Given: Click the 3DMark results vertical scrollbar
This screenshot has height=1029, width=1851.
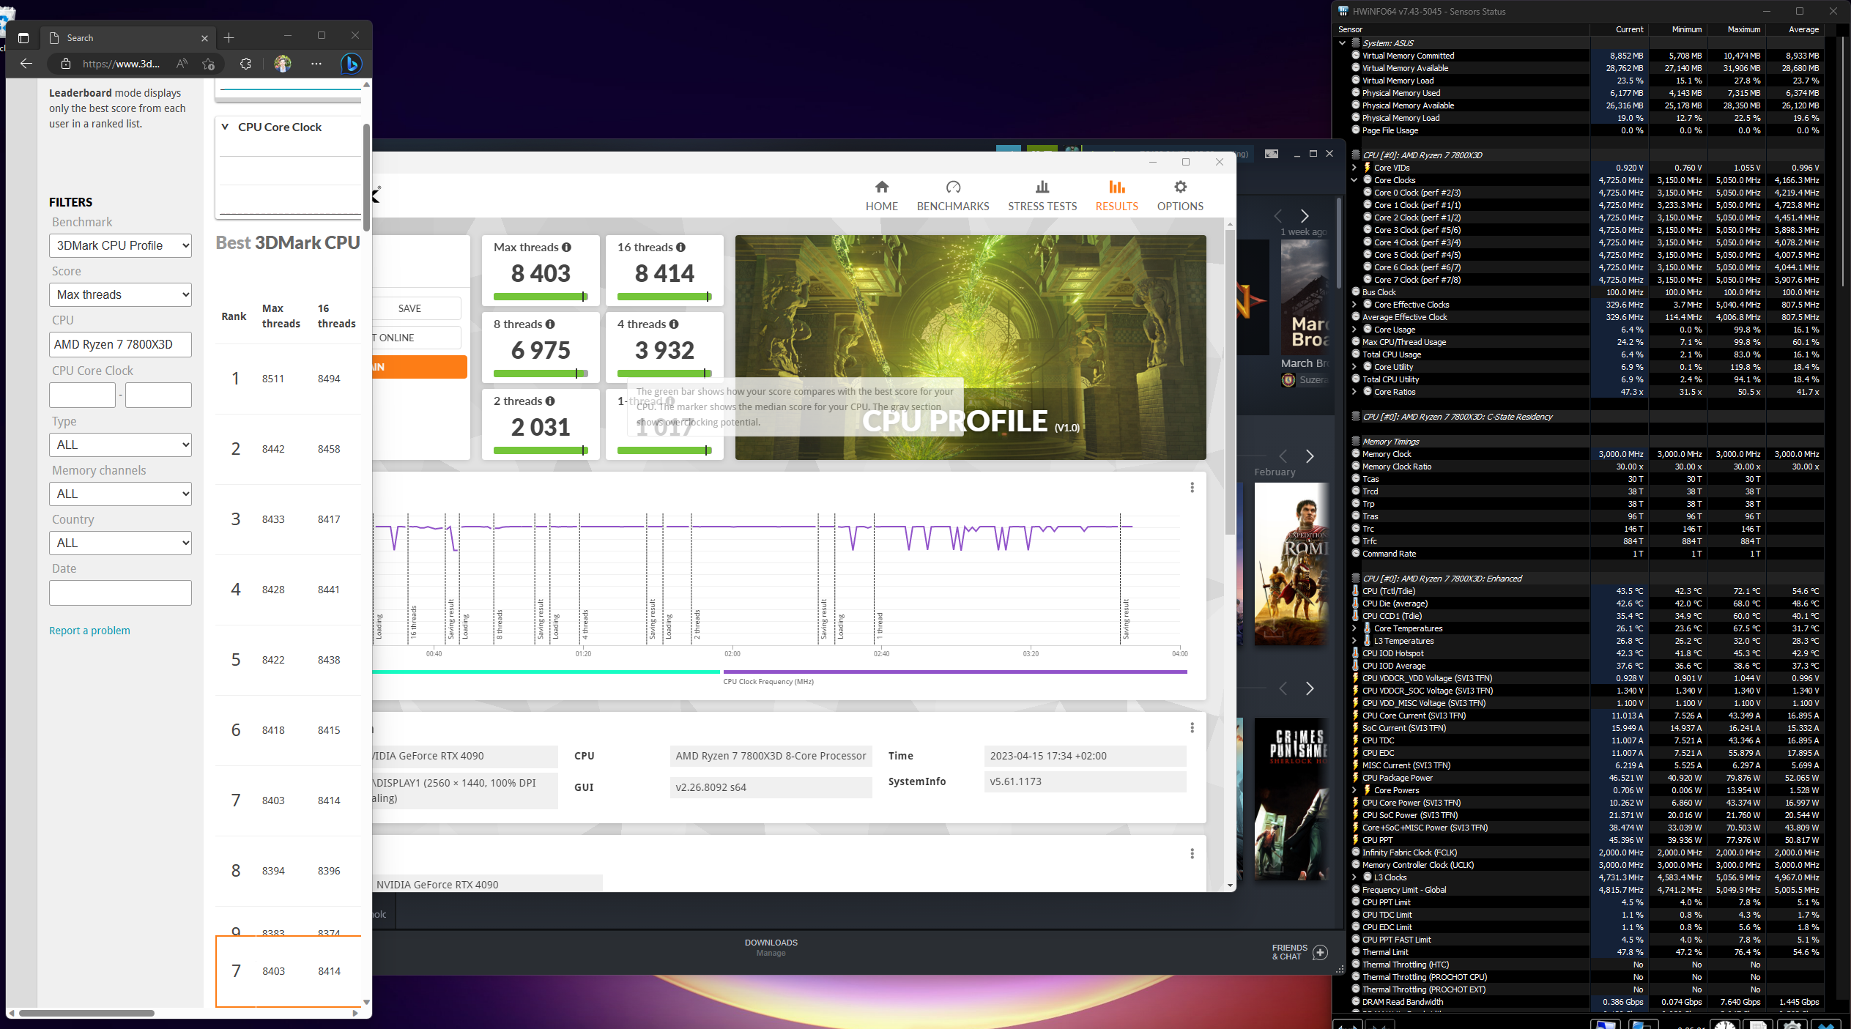Looking at the screenshot, I should (1230, 381).
